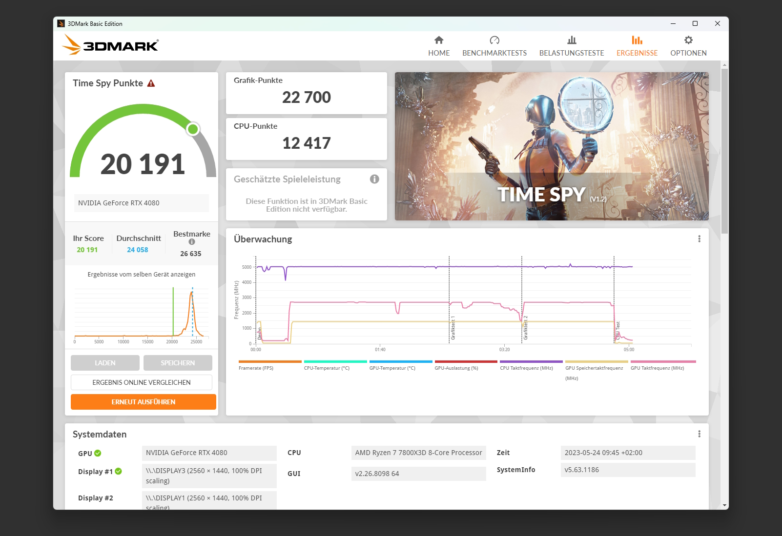This screenshot has height=536, width=782.
Task: Click the Grafik-Punkte value 22 700
Action: 307,98
